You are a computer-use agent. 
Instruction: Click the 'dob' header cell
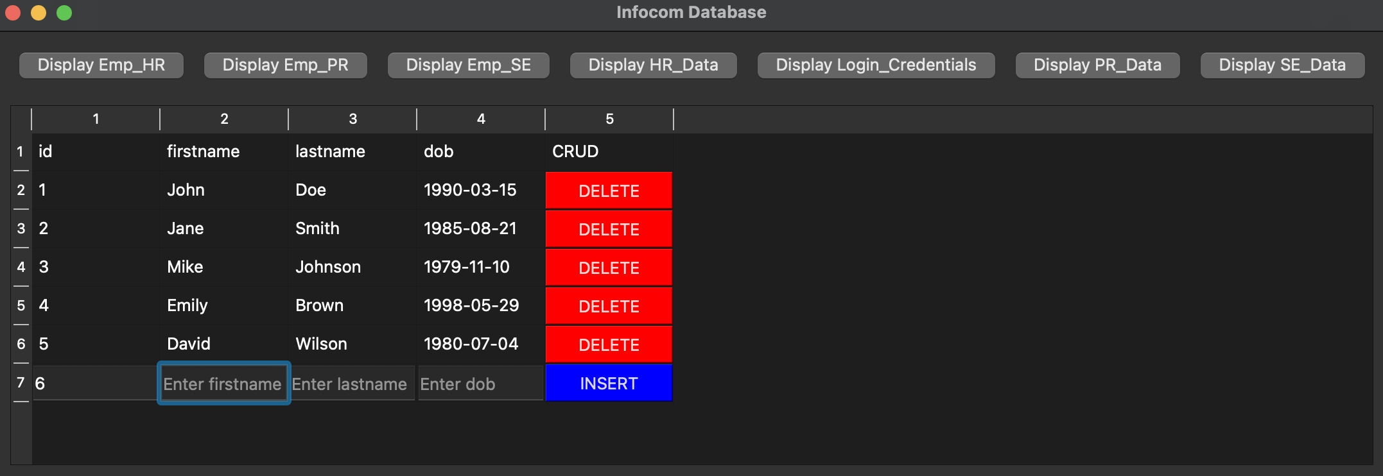pos(481,152)
